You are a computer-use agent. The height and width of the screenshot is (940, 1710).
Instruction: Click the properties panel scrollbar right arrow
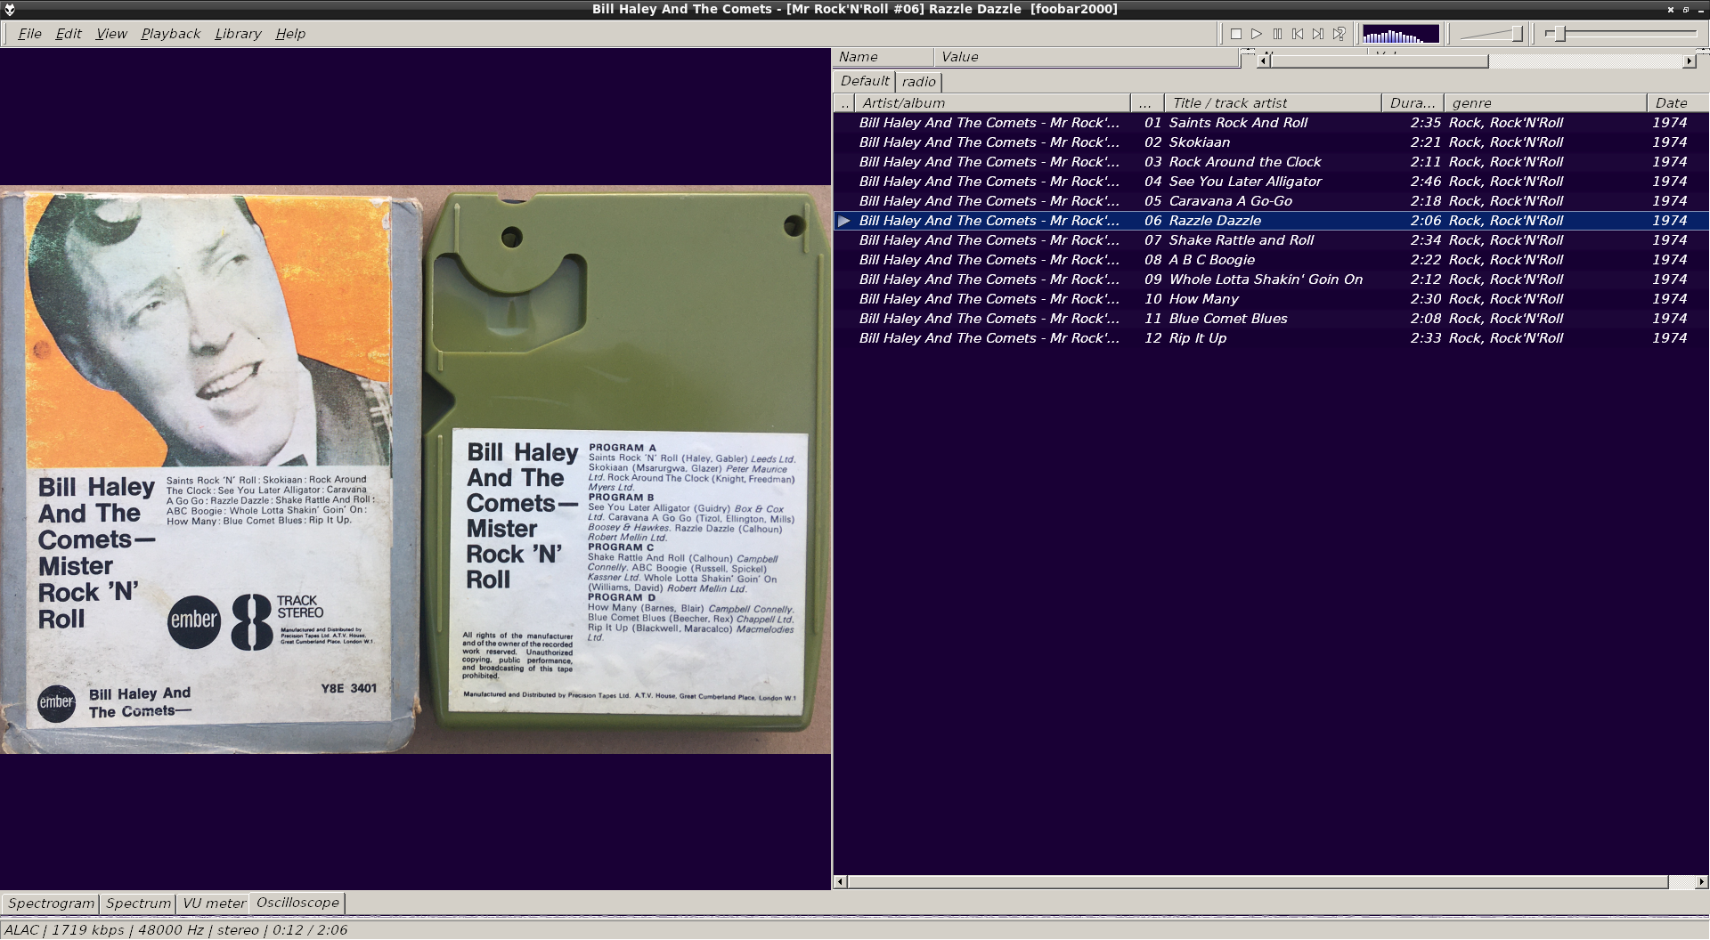tap(1690, 61)
